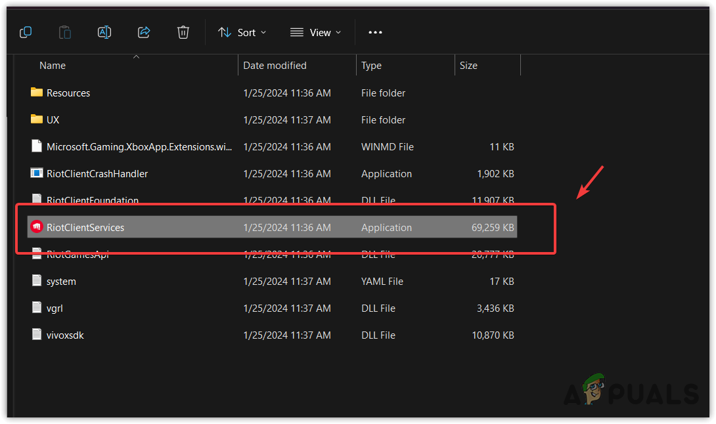Click the File folder type of Resources
Image resolution: width=716 pixels, height=424 pixels.
pyautogui.click(x=383, y=93)
